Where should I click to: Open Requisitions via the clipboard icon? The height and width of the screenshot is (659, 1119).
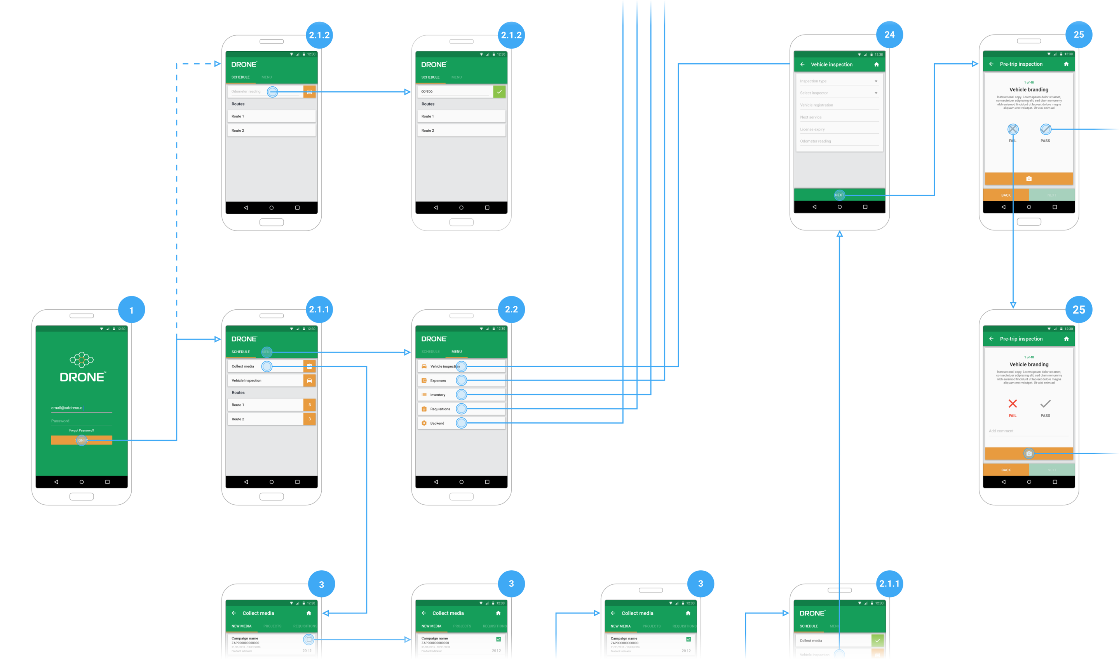click(x=423, y=408)
